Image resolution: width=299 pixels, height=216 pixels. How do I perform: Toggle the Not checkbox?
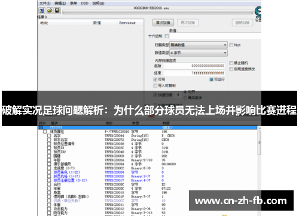[x=231, y=45]
